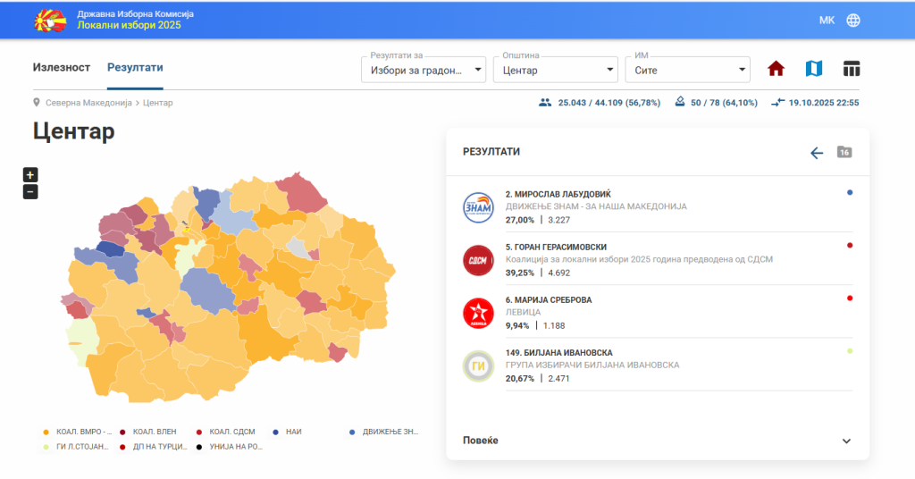Screen dimensions: 915x479
Task: Select the Резултати tab
Action: 135,68
